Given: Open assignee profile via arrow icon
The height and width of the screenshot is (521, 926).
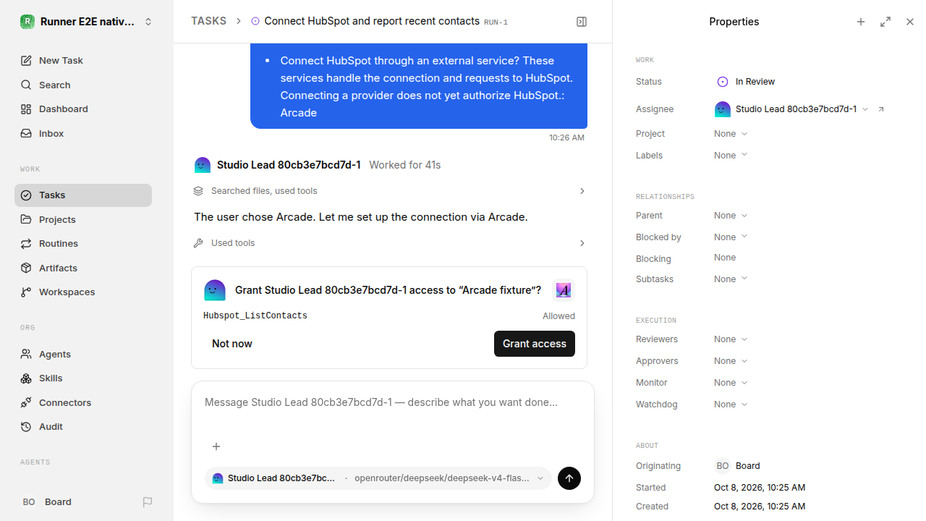Looking at the screenshot, I should 881,109.
